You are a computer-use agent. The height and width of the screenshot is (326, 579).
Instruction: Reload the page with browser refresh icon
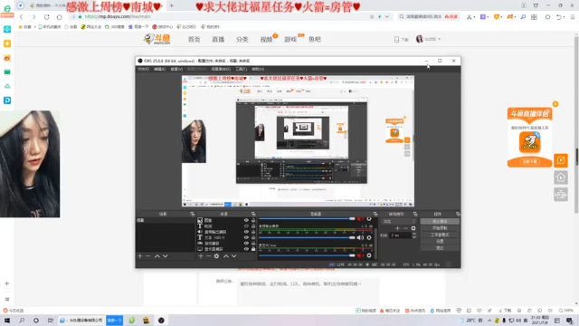(x=46, y=16)
